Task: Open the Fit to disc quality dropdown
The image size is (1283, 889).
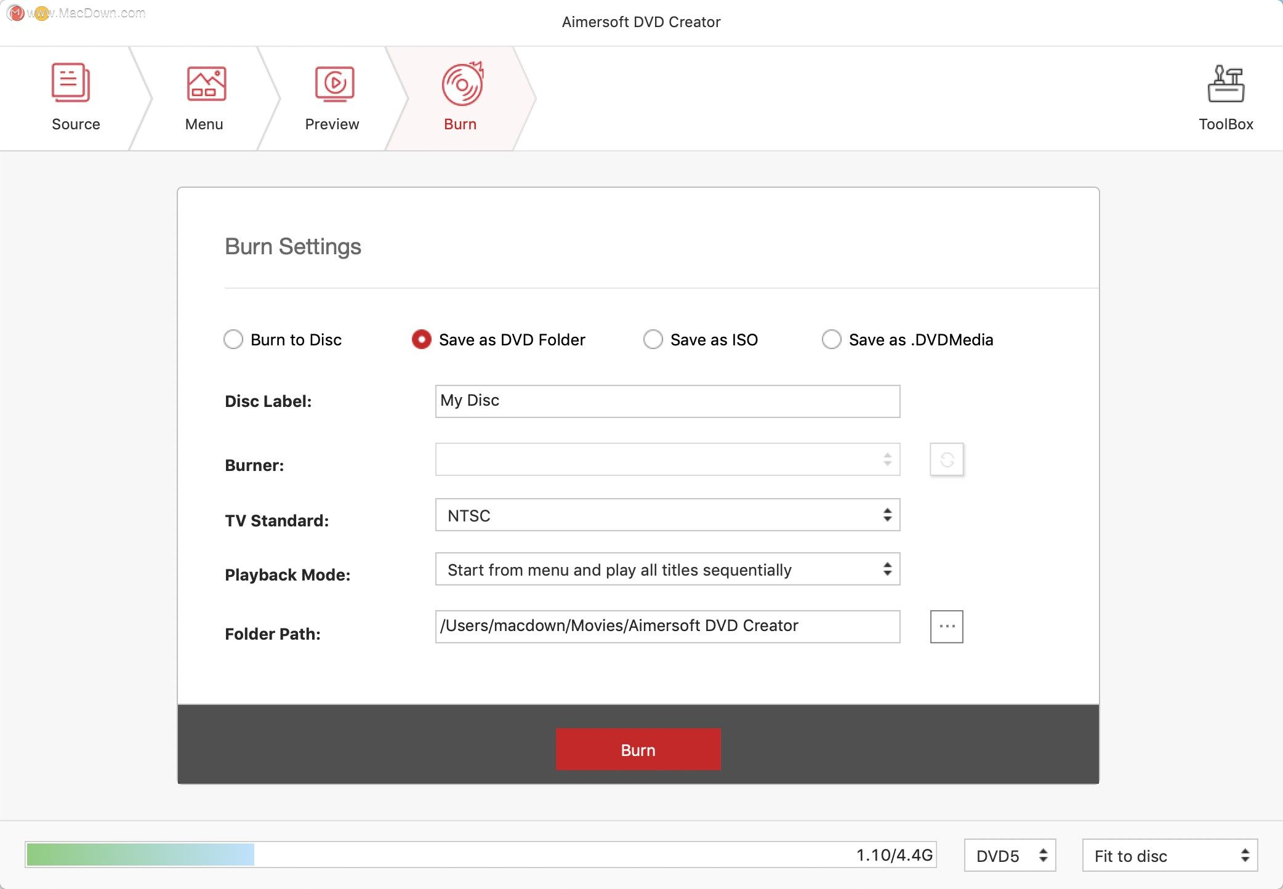Action: (1170, 855)
